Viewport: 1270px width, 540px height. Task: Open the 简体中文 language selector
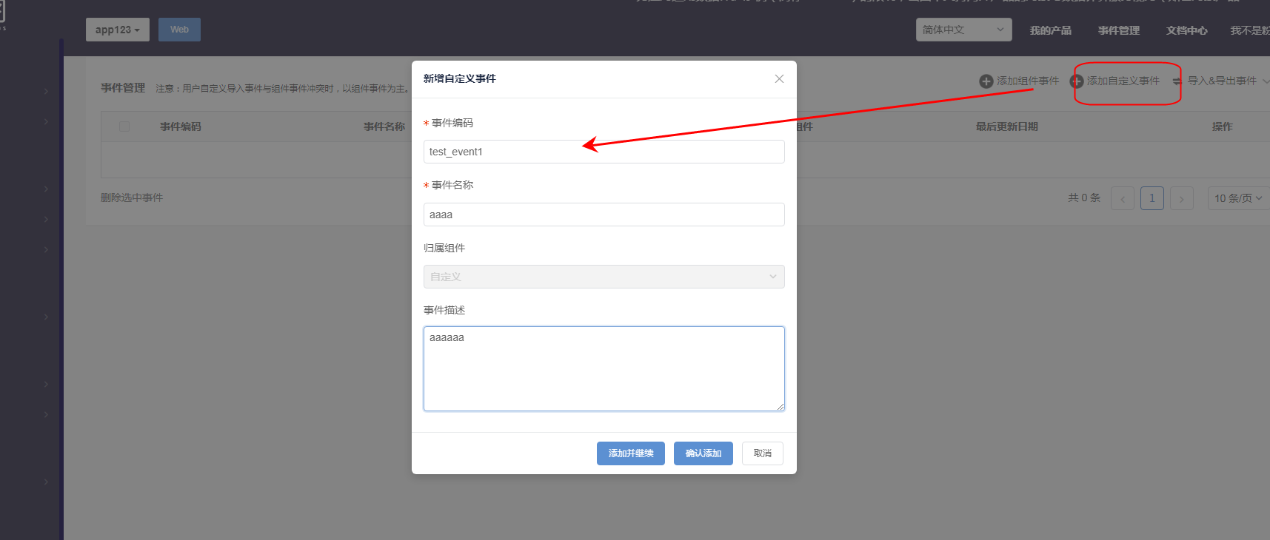(963, 30)
